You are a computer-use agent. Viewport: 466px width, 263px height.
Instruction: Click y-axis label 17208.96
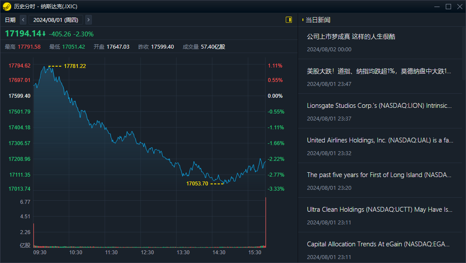(20, 159)
